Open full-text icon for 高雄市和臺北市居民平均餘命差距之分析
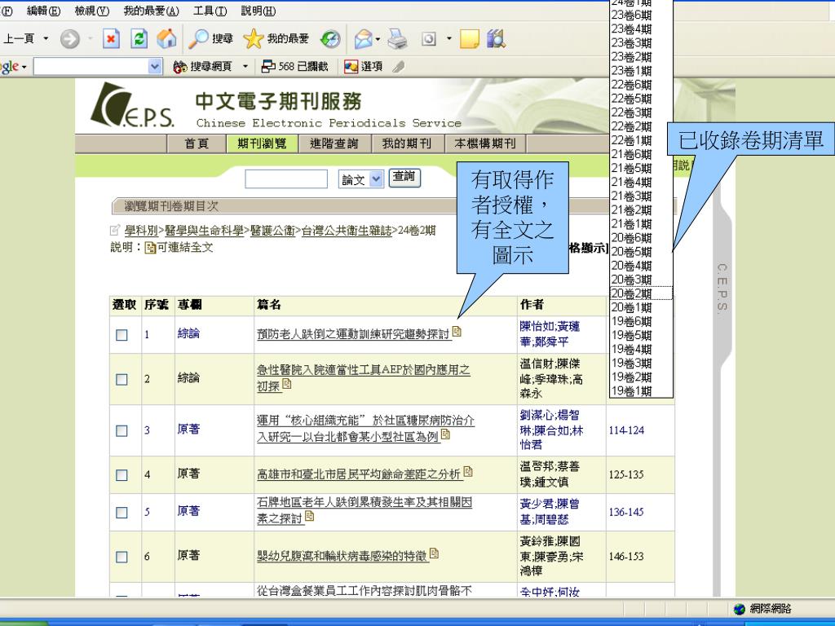 468,472
